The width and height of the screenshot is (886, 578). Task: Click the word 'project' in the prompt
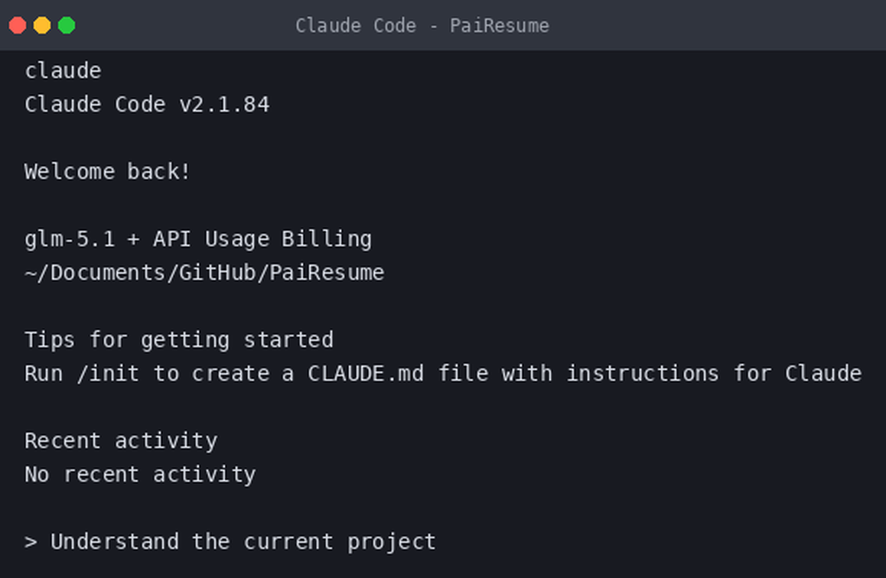pos(392,542)
